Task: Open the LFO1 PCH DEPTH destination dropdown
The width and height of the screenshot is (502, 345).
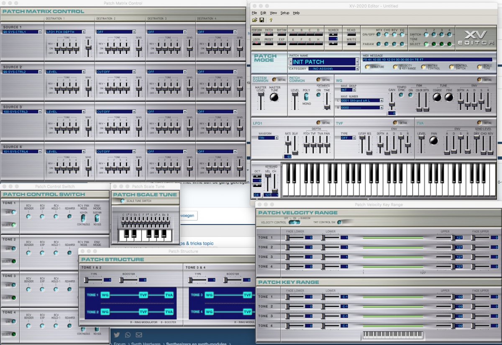Action: pos(66,32)
